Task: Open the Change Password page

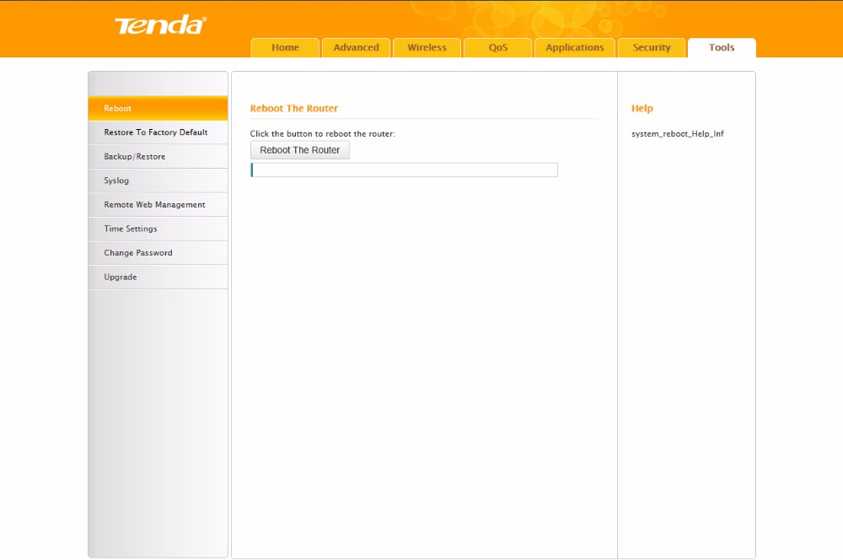Action: [x=158, y=253]
